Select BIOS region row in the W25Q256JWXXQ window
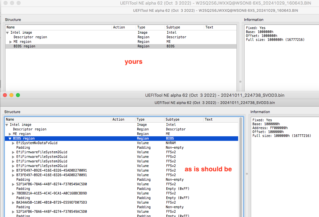This screenshot has width=319, height=217. tap(121, 46)
